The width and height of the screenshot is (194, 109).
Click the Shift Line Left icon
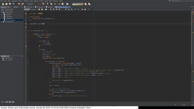(75, 9)
